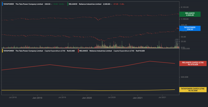208x107 pixels.
Task: Click the yellow TATAPOWER marker in the capex legend
Action: (x=2, y=51)
